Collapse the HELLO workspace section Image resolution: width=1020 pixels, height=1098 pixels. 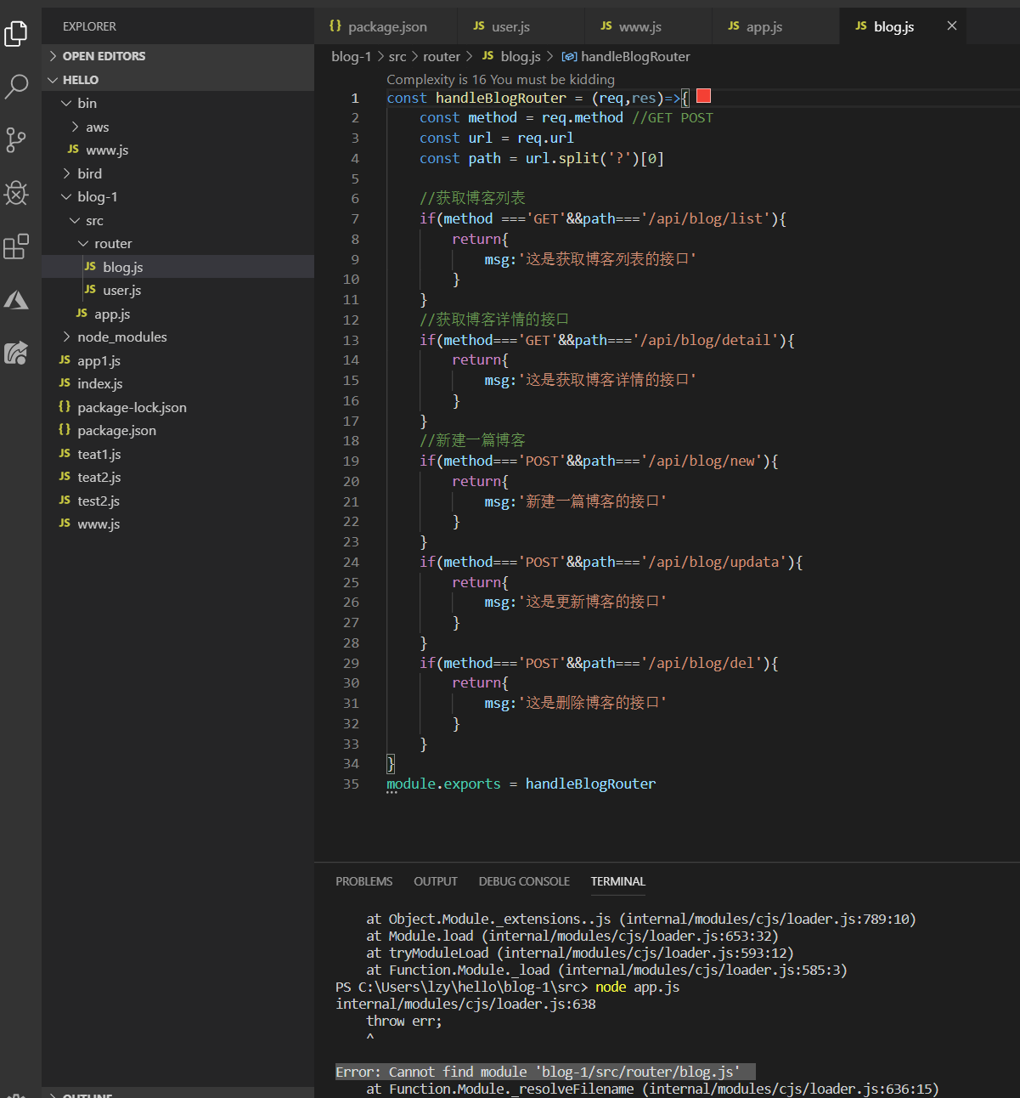pos(81,80)
